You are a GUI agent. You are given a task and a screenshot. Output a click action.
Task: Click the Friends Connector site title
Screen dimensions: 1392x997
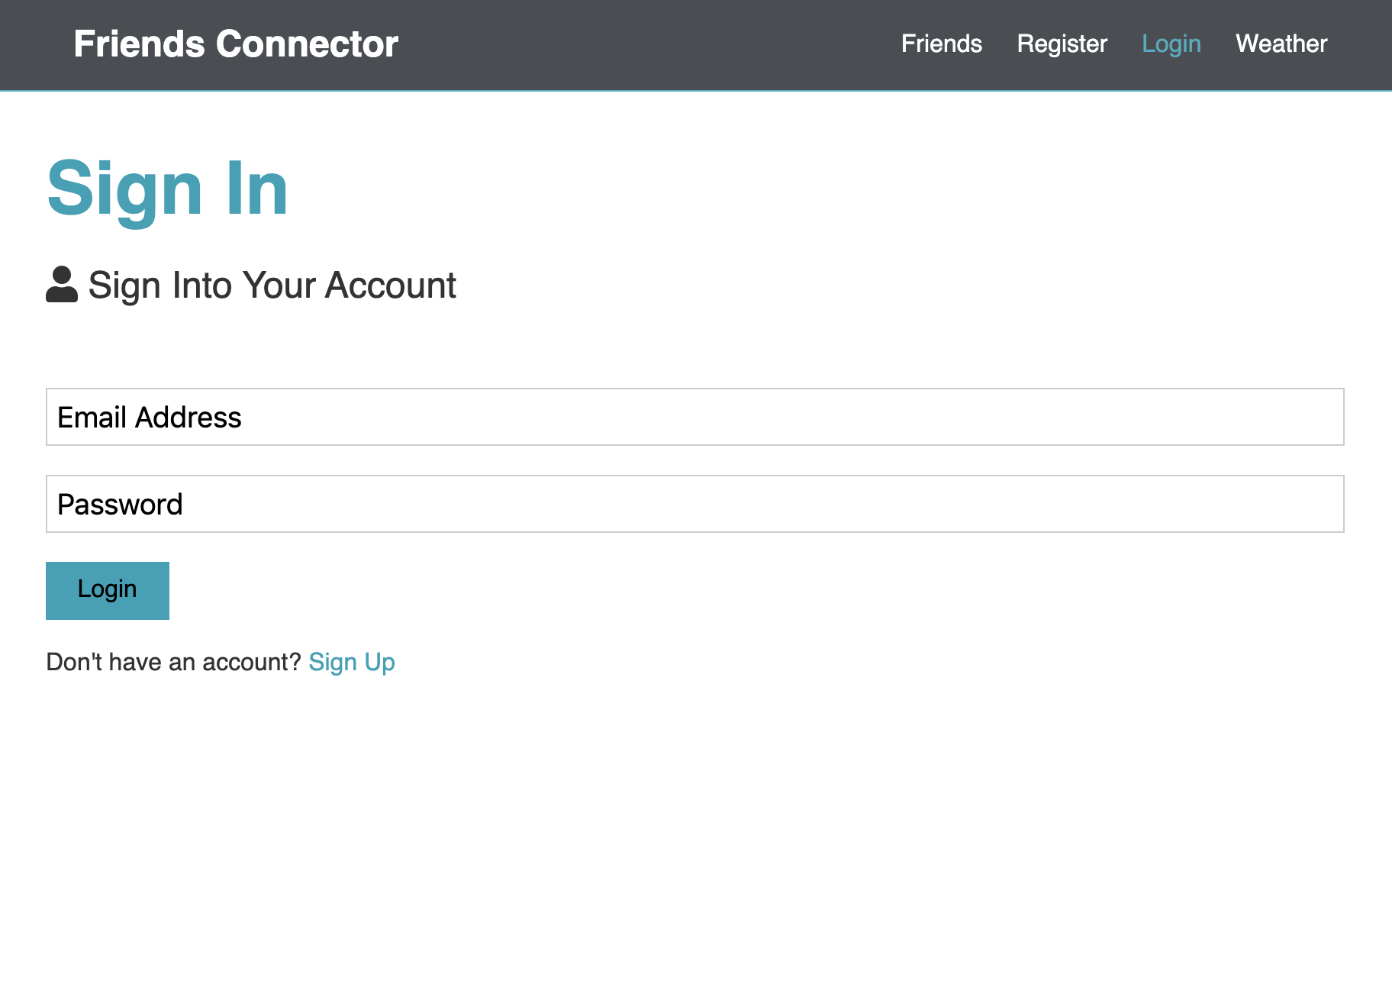pos(236,44)
